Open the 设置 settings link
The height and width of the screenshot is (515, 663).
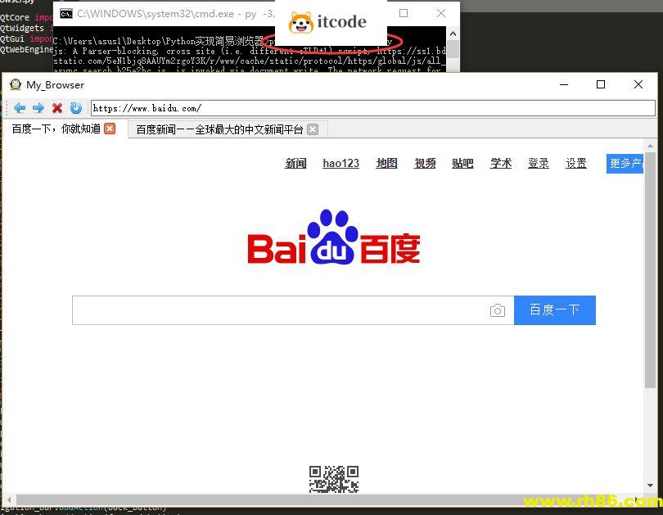tap(575, 163)
